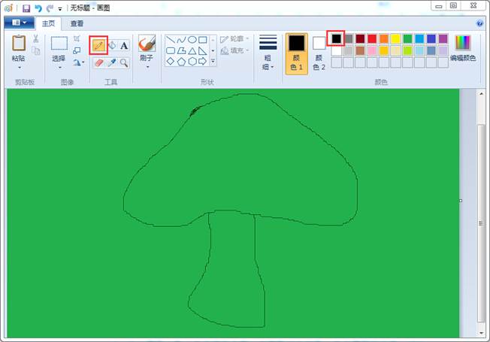The width and height of the screenshot is (490, 342).
Task: Expand the 选择 selection options arrow
Action: click(x=59, y=68)
